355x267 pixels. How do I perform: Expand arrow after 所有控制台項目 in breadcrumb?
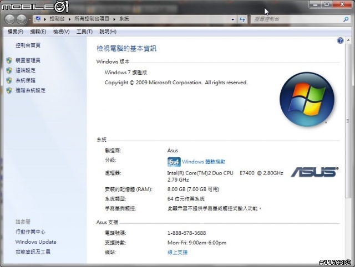click(114, 19)
